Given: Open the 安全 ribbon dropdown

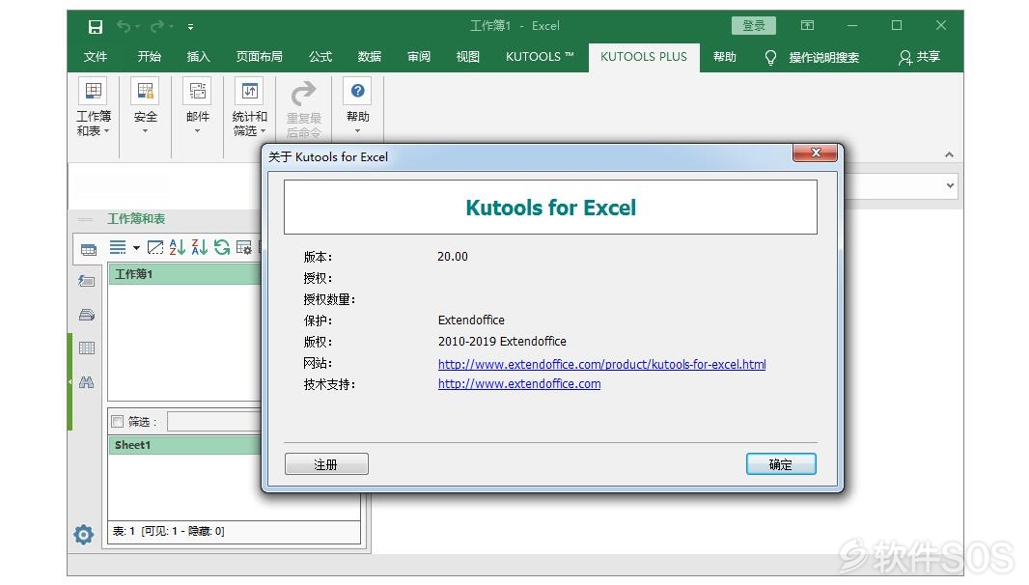Looking at the screenshot, I should point(145,106).
